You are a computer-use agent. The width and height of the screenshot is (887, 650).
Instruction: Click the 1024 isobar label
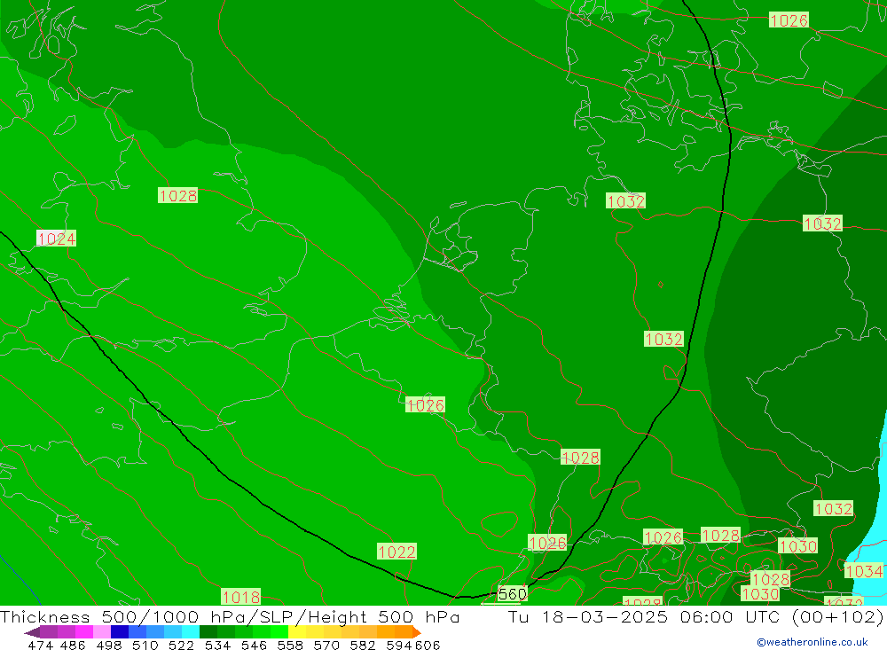coord(56,239)
